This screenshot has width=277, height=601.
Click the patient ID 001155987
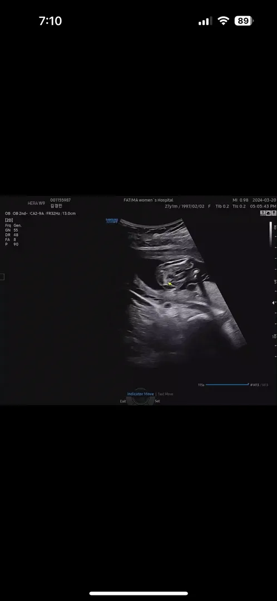point(60,200)
